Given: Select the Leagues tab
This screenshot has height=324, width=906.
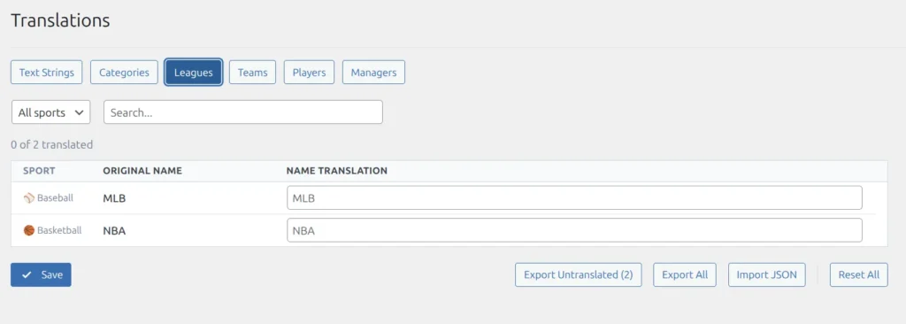Looking at the screenshot, I should coord(194,73).
